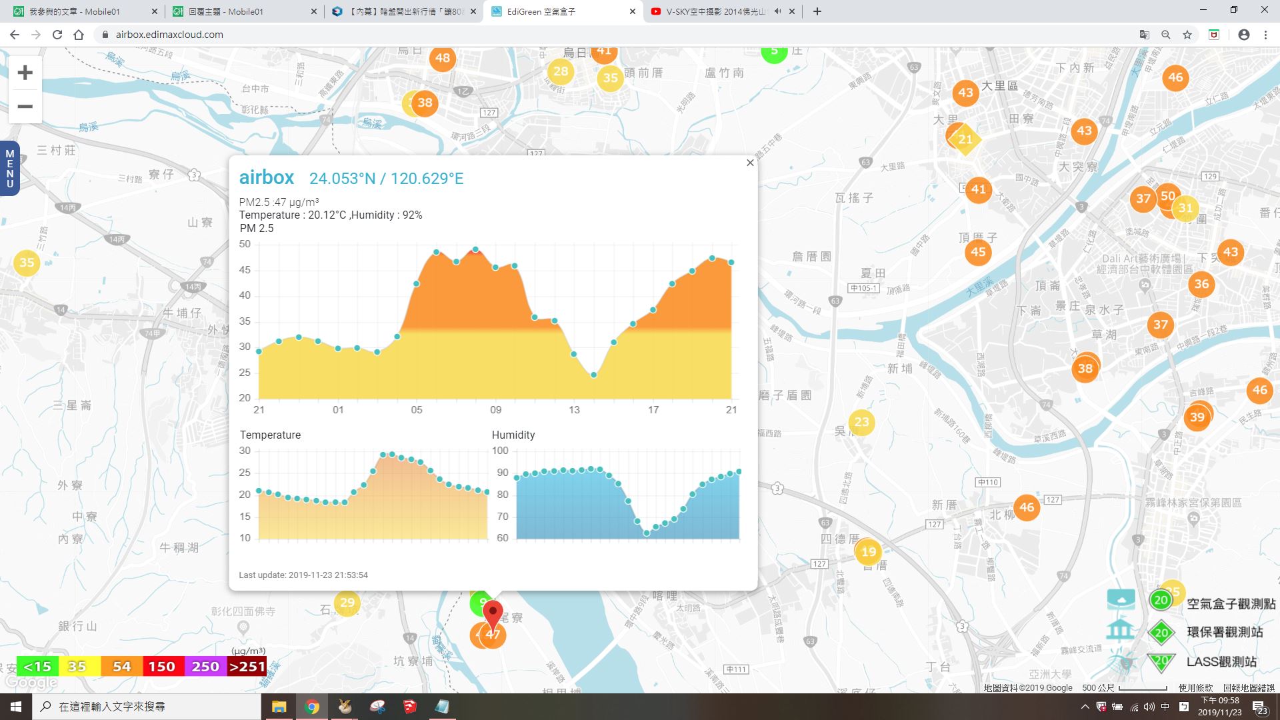This screenshot has height=720, width=1280.
Task: Click station marker 41 near 大突寮
Action: (x=978, y=189)
